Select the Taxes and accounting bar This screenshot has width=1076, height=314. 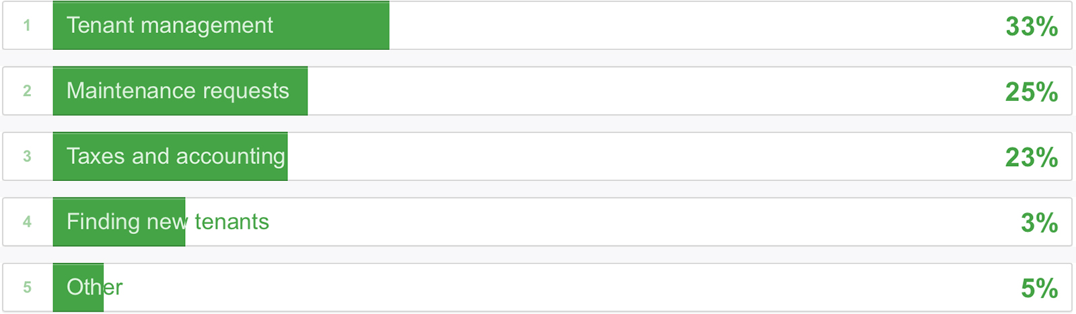(x=170, y=156)
